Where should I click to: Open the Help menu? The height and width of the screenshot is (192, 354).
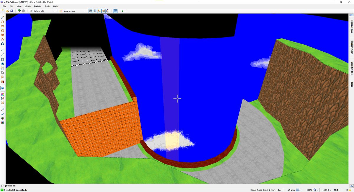[55, 6]
